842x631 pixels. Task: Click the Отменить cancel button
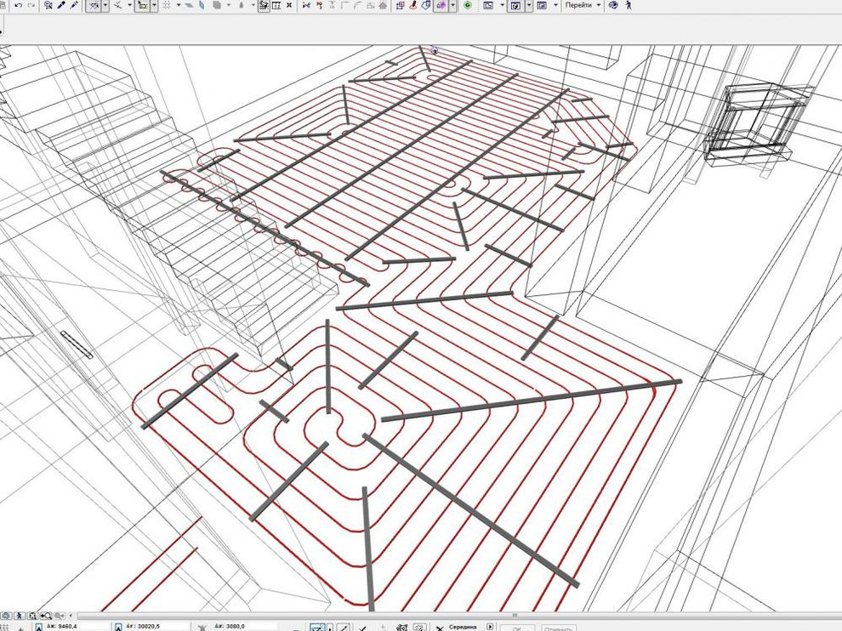(x=558, y=628)
